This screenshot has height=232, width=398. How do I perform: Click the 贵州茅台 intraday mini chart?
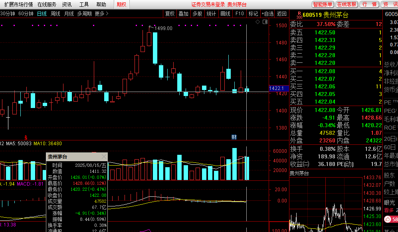[x=326, y=205]
